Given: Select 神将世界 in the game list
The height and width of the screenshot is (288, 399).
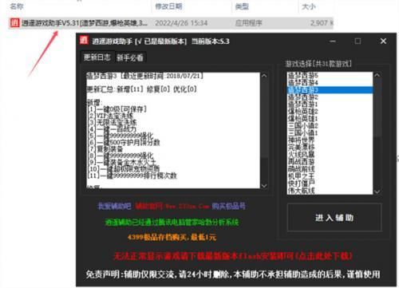Looking at the screenshot, I should coord(330,140).
